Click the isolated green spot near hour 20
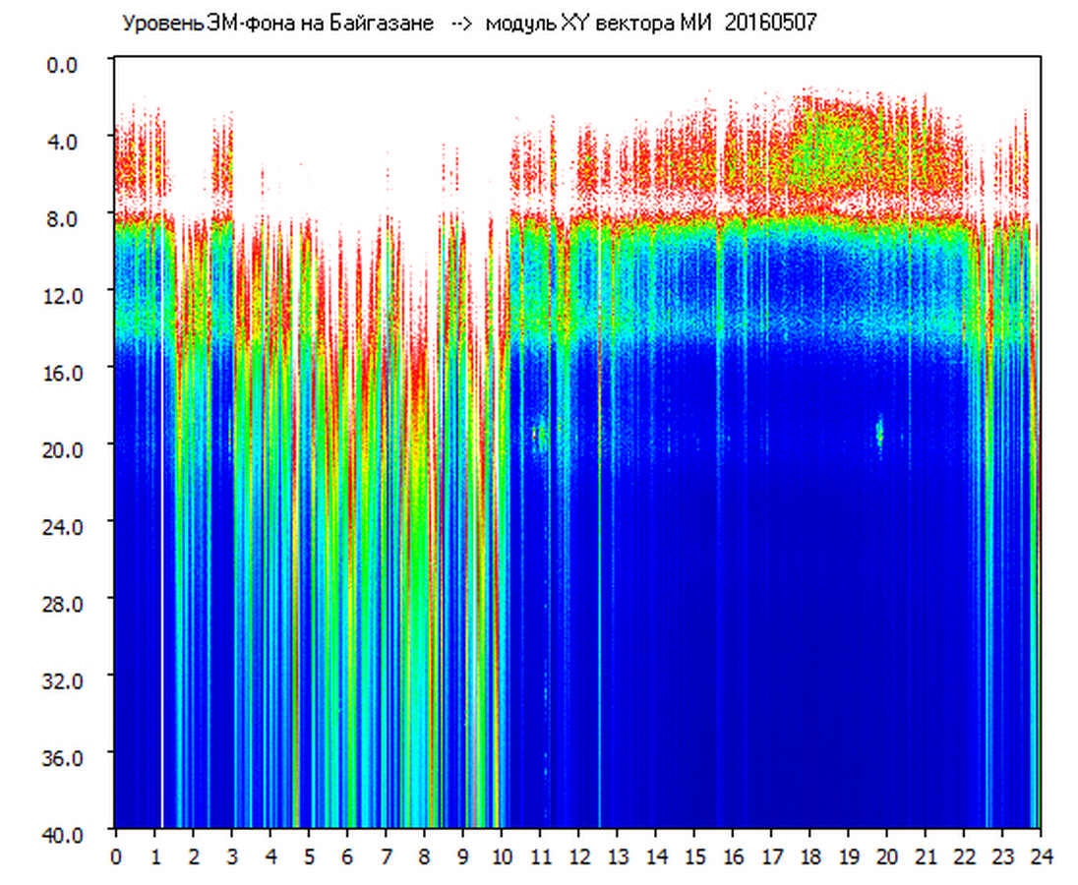Image resolution: width=1078 pixels, height=885 pixels. coord(879,431)
